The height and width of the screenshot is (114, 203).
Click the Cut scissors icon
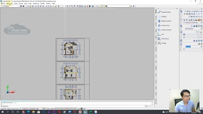coord(46,6)
